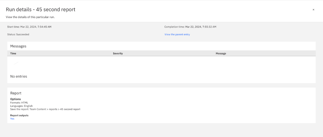Select the 'Languages: English' line
The width and height of the screenshot is (323, 137).
click(x=21, y=106)
